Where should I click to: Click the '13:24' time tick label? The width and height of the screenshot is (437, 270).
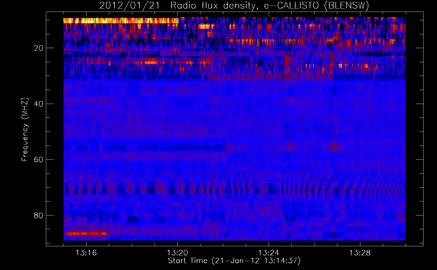269,253
